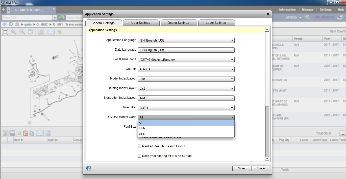Click the green vehicle lookup icon
This screenshot has height=179, width=346.
click(61, 17)
